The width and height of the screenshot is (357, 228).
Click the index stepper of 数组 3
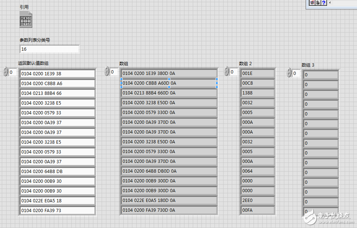point(289,72)
